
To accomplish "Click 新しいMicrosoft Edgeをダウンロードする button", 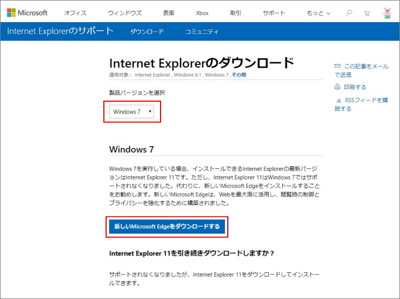I will click(167, 227).
